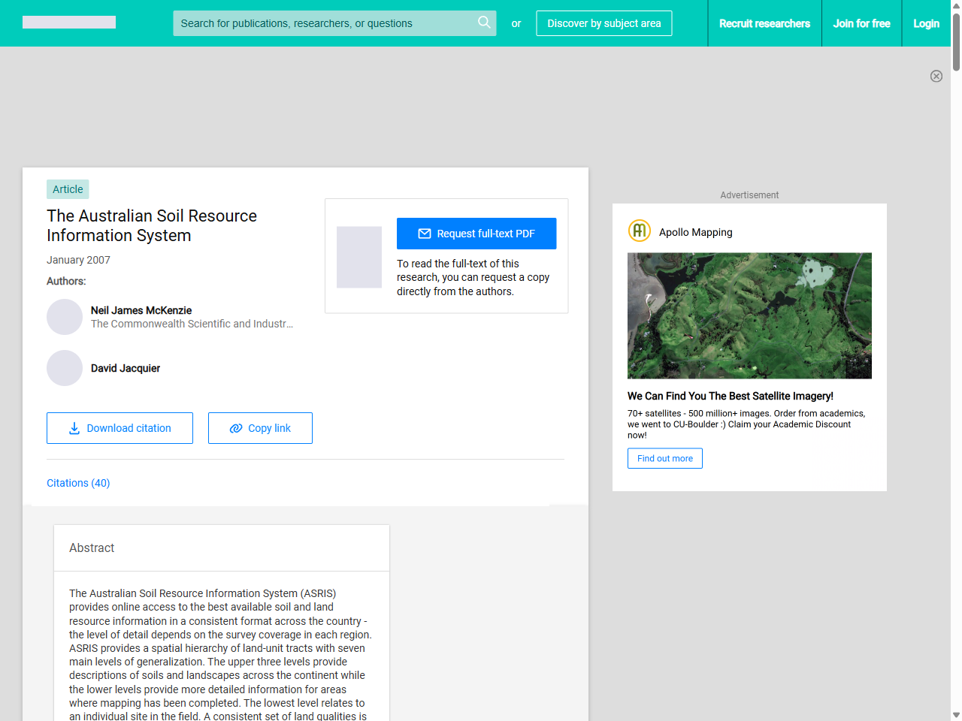Activate the Copy link button
Viewport: 962px width, 721px height.
coord(260,427)
